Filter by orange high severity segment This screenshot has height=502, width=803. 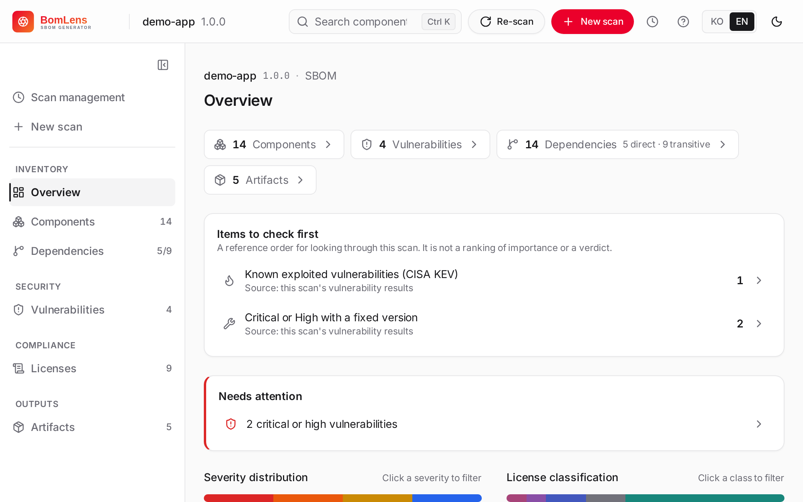308,498
